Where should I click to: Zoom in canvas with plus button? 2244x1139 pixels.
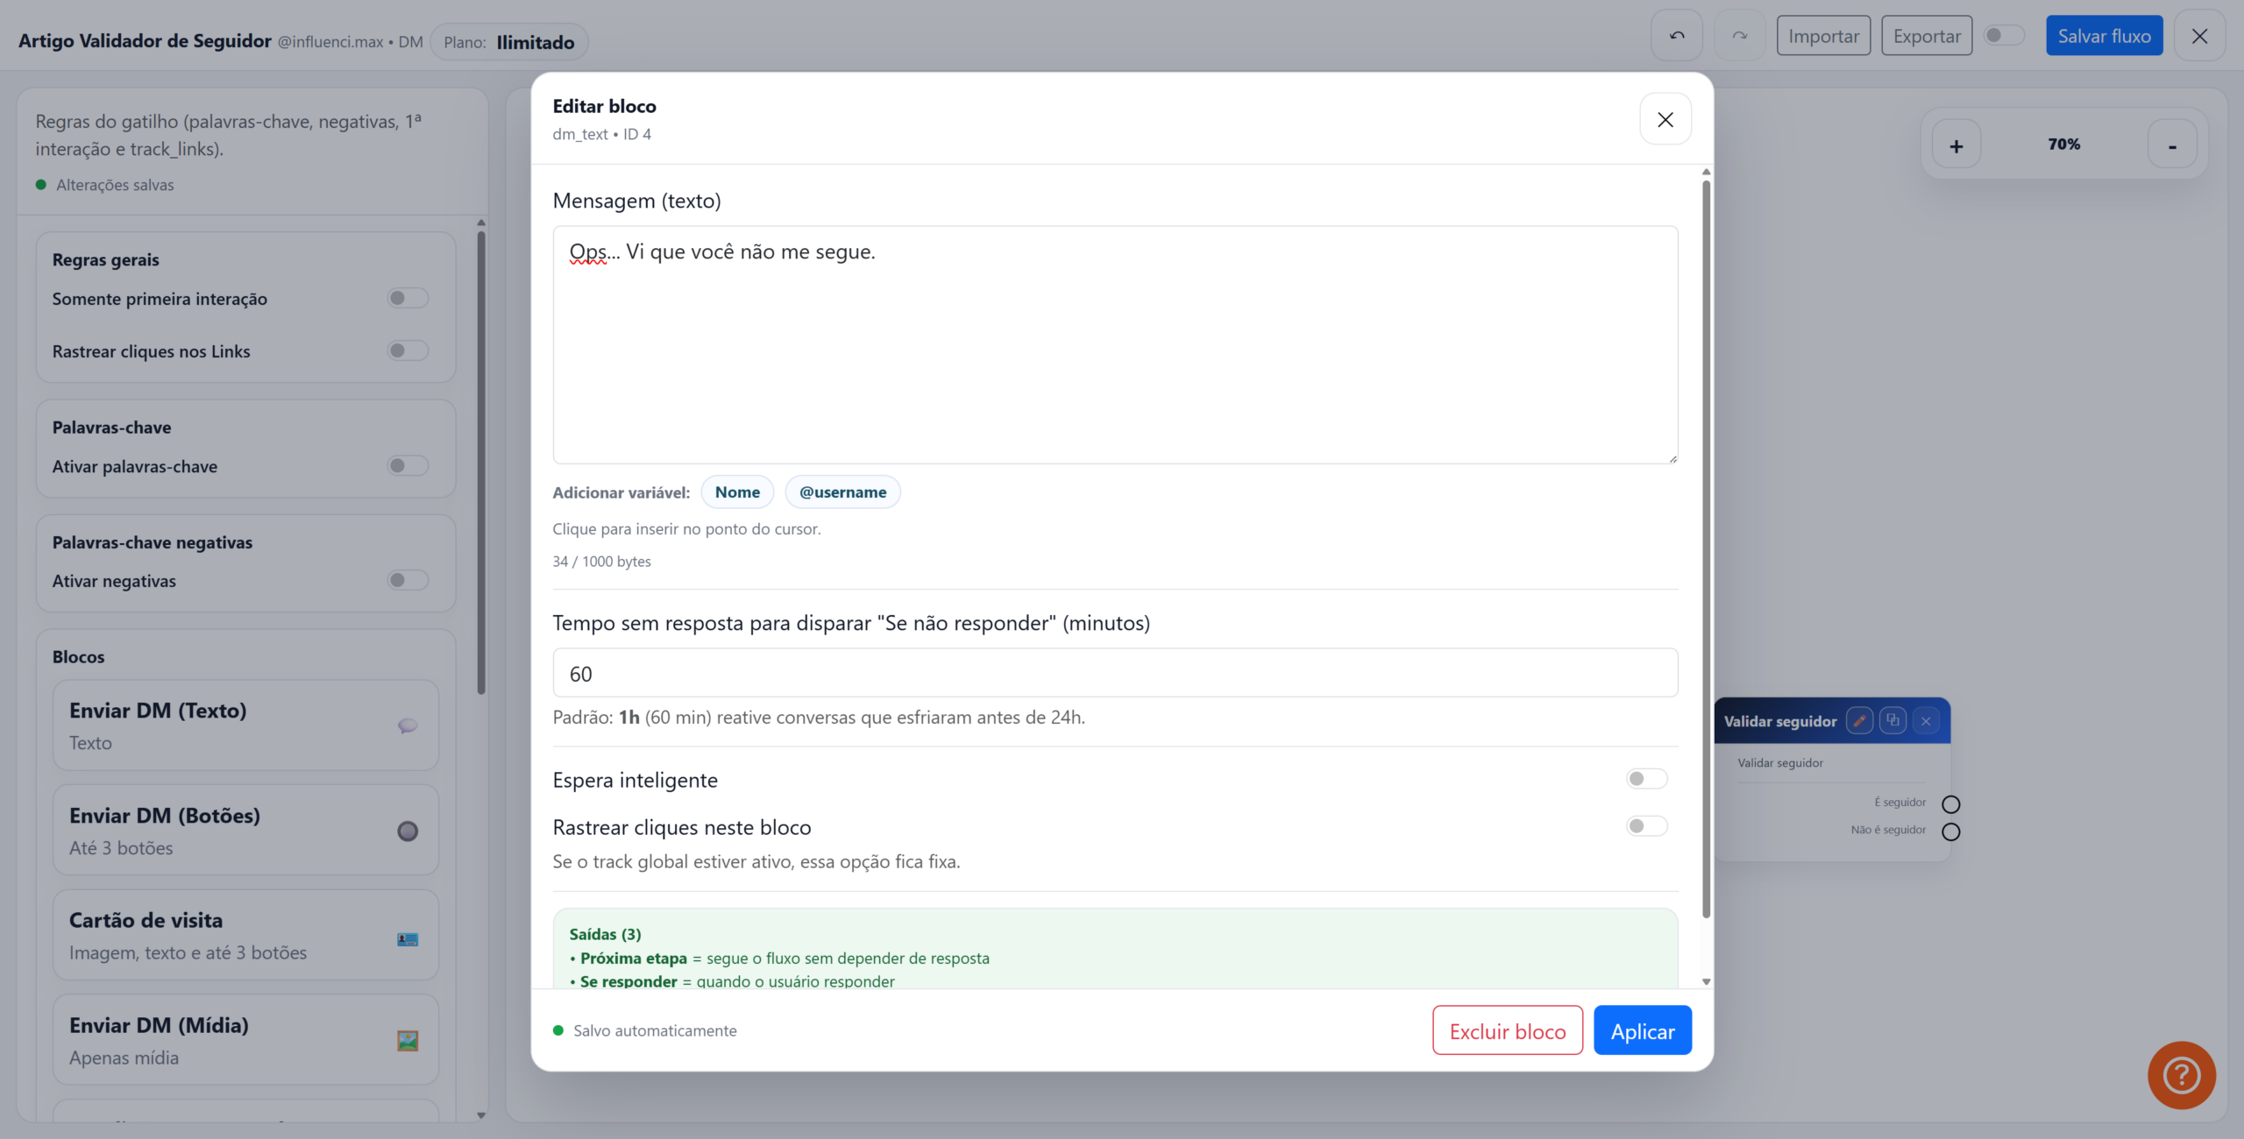coord(1956,145)
